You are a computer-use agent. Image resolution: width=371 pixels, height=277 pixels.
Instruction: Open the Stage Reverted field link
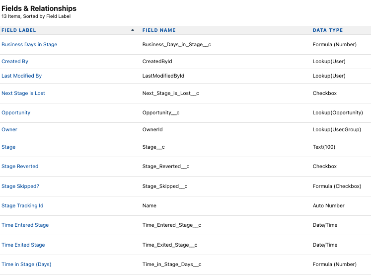[20, 166]
